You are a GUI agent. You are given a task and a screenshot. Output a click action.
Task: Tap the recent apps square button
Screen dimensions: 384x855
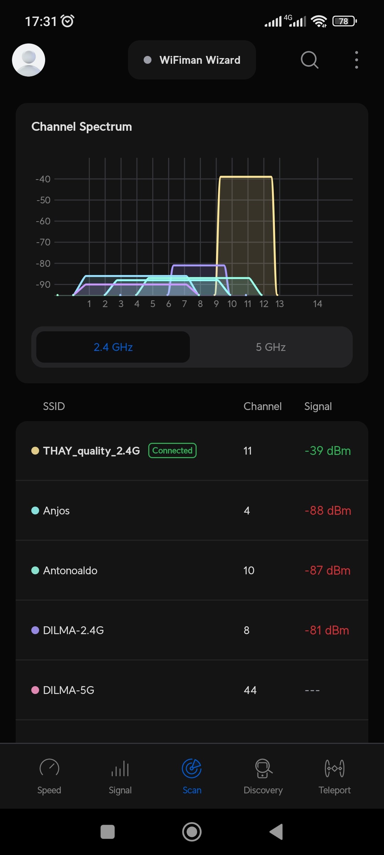coord(108,832)
